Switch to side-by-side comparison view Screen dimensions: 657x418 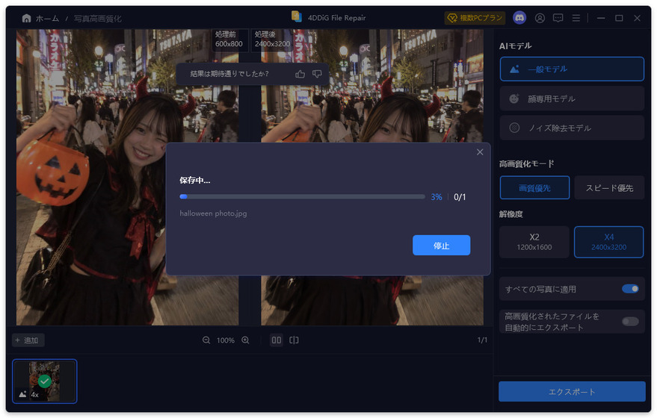click(276, 340)
